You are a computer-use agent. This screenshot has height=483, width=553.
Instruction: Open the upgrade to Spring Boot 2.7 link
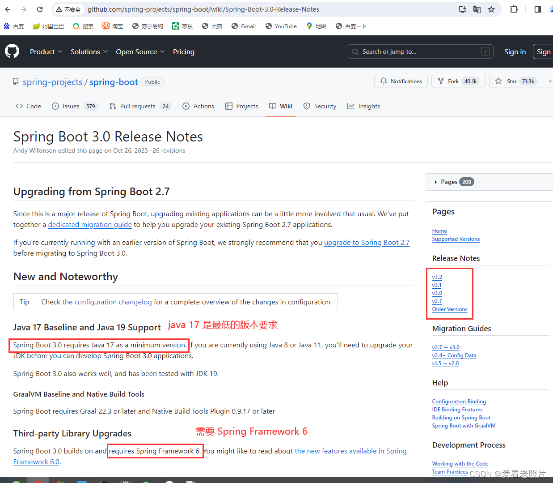click(x=367, y=243)
